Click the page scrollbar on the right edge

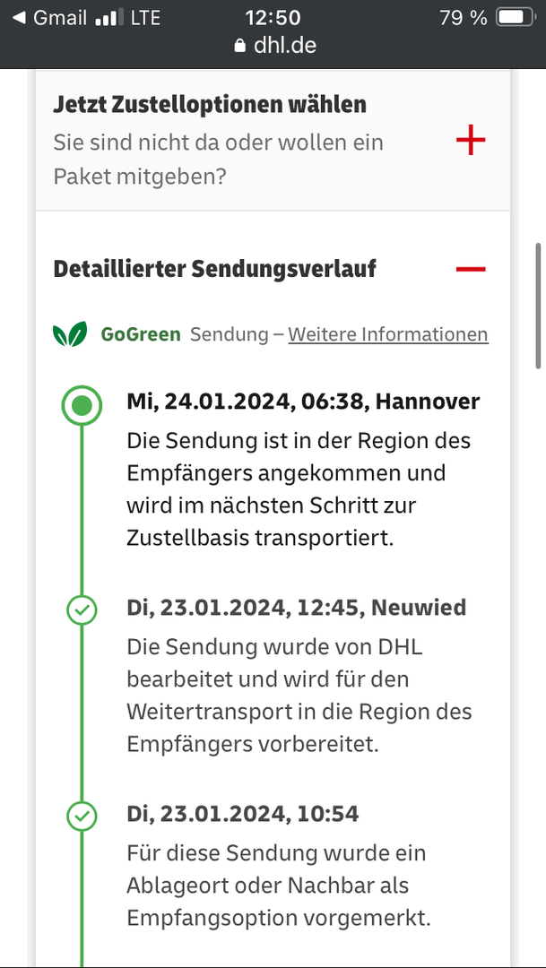coord(538,305)
